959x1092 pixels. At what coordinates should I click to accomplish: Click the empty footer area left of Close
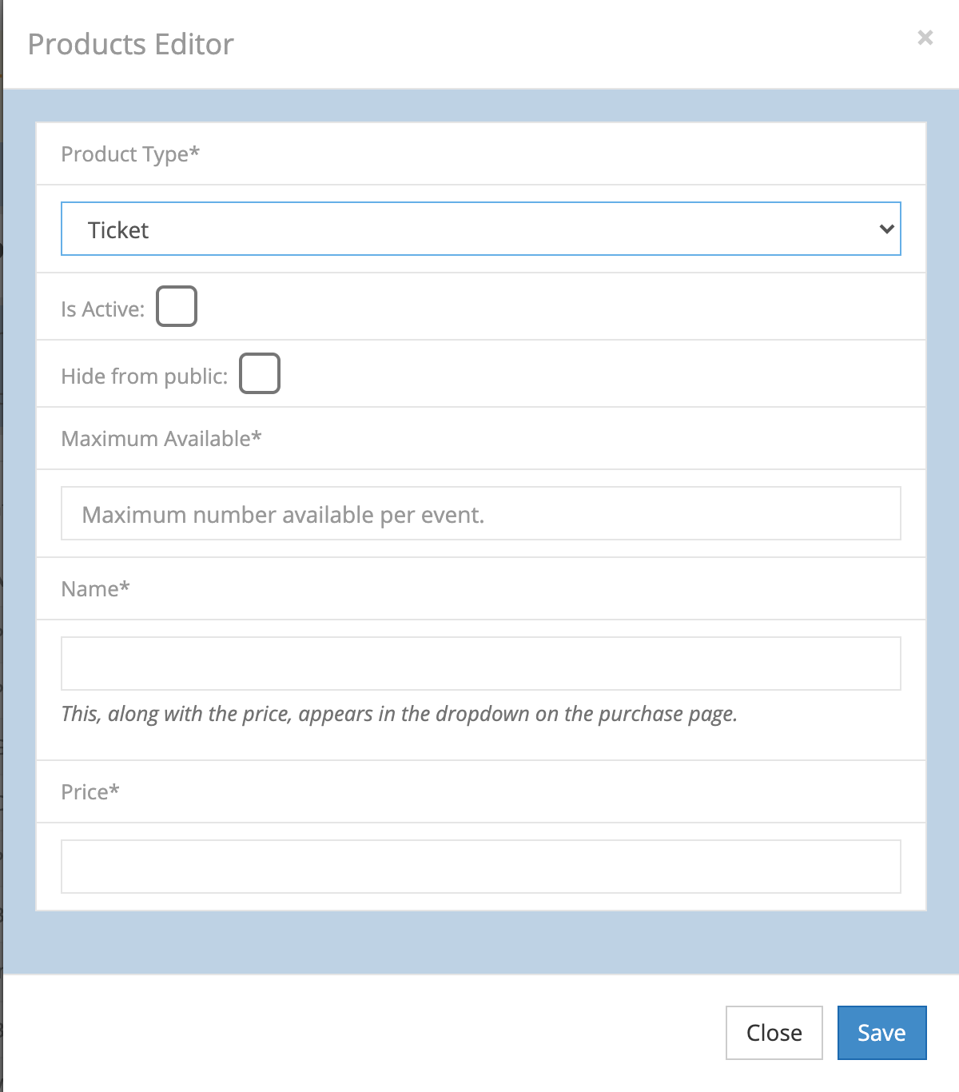[360, 1033]
